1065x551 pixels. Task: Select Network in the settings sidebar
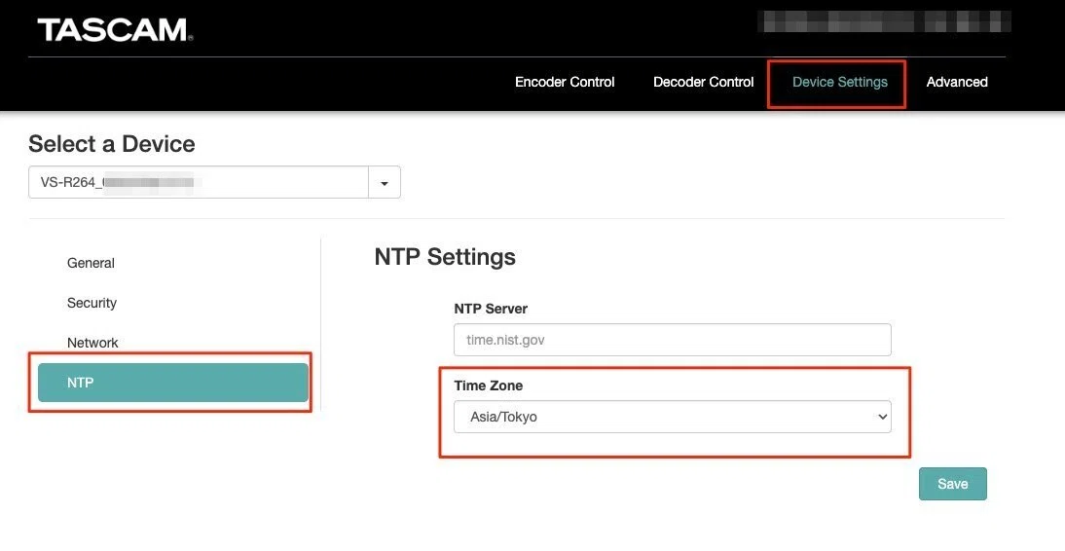(92, 343)
